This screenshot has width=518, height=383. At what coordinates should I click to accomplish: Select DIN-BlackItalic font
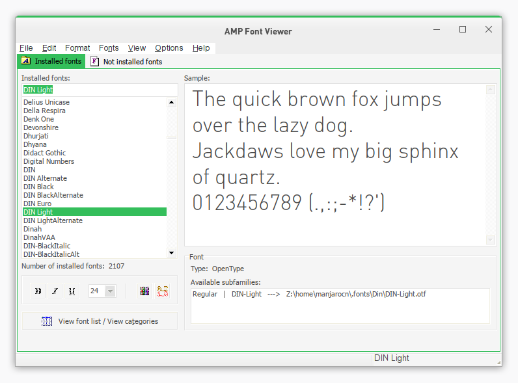click(94, 246)
